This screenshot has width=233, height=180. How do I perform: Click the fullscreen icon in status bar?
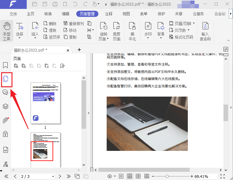click(x=223, y=176)
